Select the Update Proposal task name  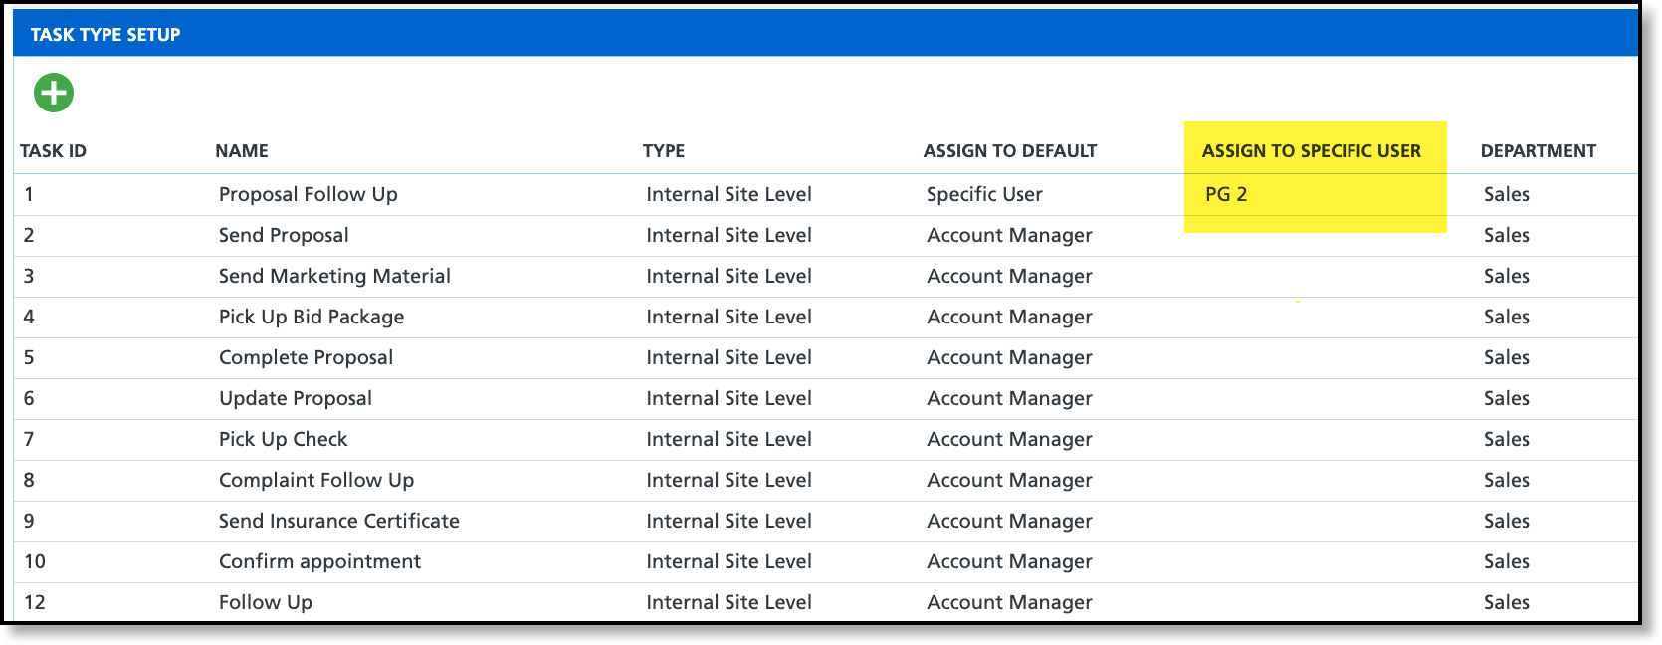coord(296,398)
